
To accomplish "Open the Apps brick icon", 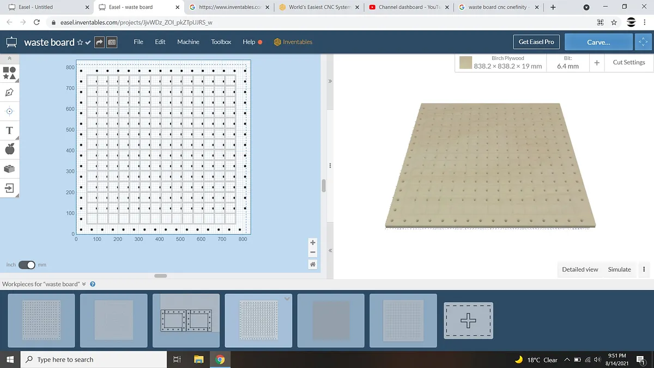I will pos(9,169).
